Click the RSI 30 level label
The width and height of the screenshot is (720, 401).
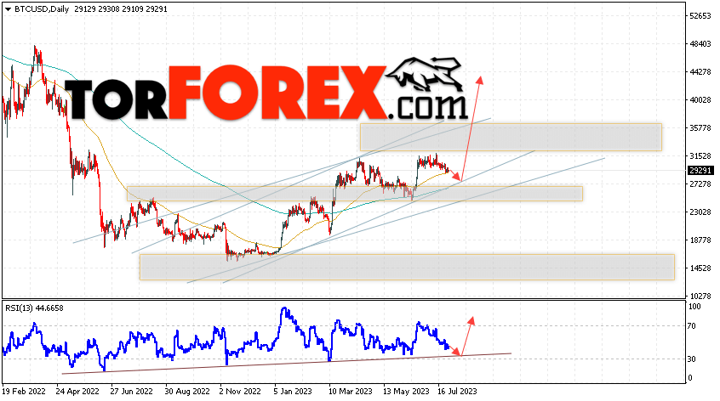[x=692, y=359]
